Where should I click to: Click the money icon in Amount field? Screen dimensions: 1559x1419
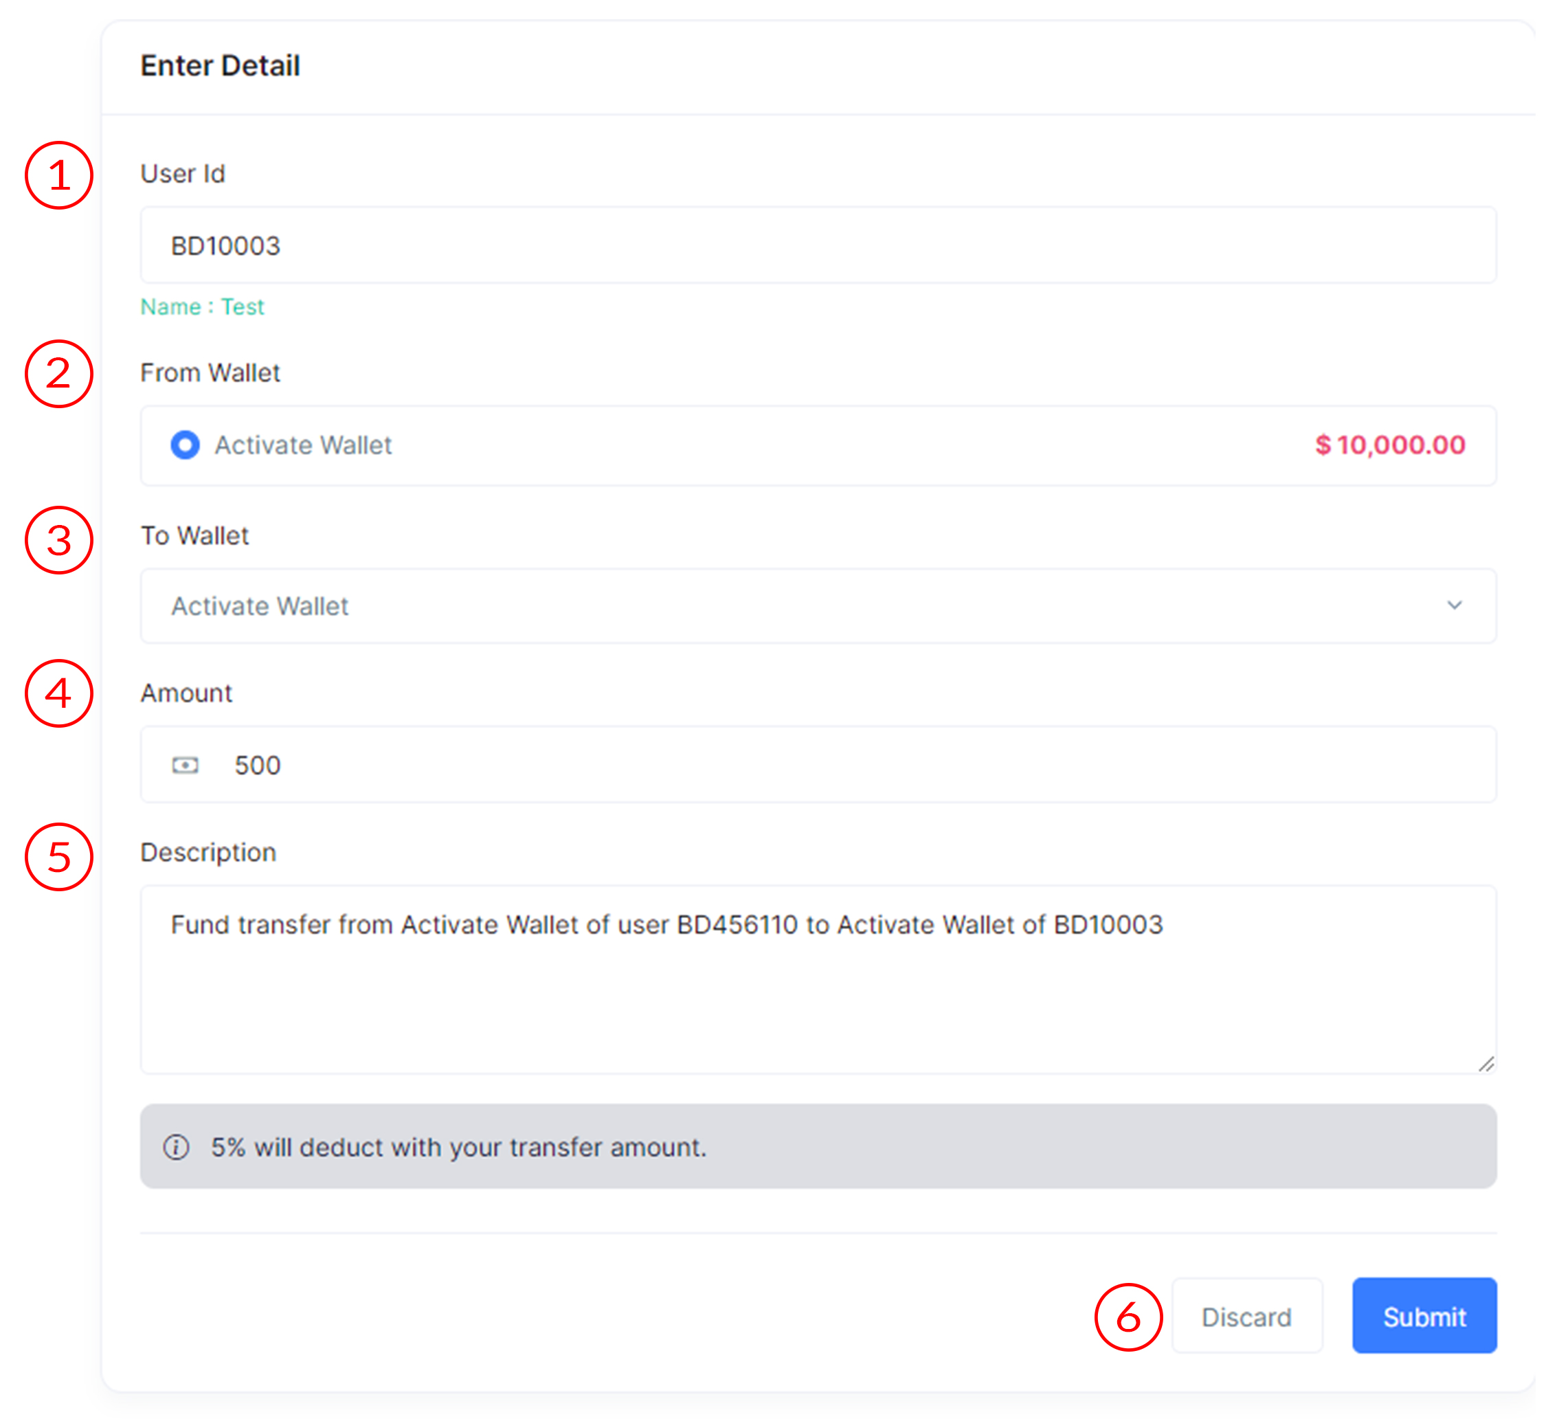185,766
